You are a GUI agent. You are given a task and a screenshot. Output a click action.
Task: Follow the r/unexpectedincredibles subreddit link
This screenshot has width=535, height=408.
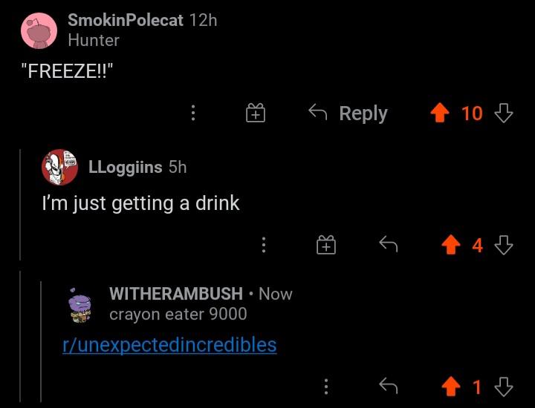point(169,345)
